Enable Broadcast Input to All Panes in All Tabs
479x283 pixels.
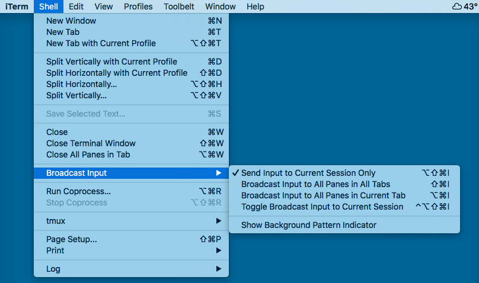coord(344,184)
